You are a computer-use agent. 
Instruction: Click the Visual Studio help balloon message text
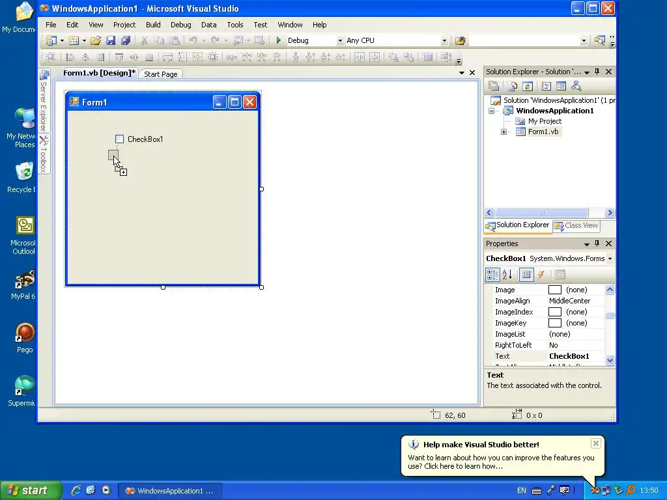(x=501, y=462)
